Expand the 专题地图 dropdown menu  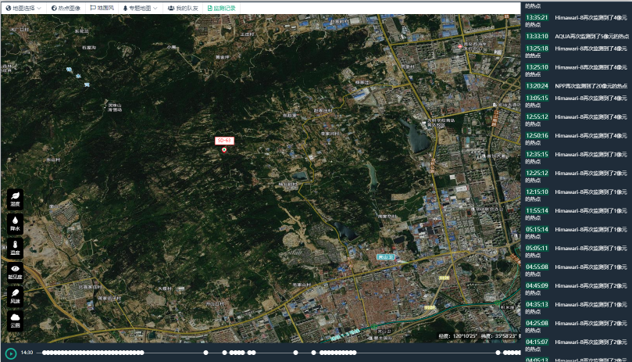click(140, 8)
